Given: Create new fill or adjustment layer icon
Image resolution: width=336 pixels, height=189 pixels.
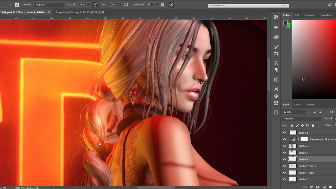Looking at the screenshot, I should 324,187.
